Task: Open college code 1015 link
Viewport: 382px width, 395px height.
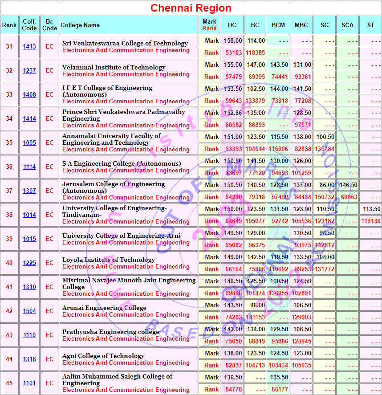Action: click(29, 239)
